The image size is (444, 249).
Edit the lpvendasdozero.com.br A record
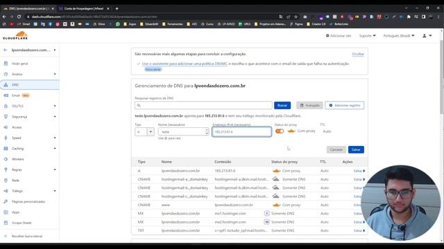(359, 171)
